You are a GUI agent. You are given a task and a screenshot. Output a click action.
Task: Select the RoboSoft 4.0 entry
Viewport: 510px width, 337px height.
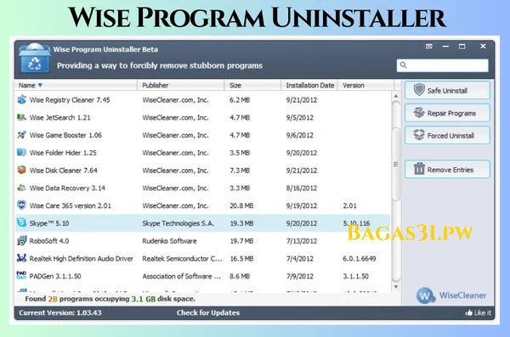point(49,241)
